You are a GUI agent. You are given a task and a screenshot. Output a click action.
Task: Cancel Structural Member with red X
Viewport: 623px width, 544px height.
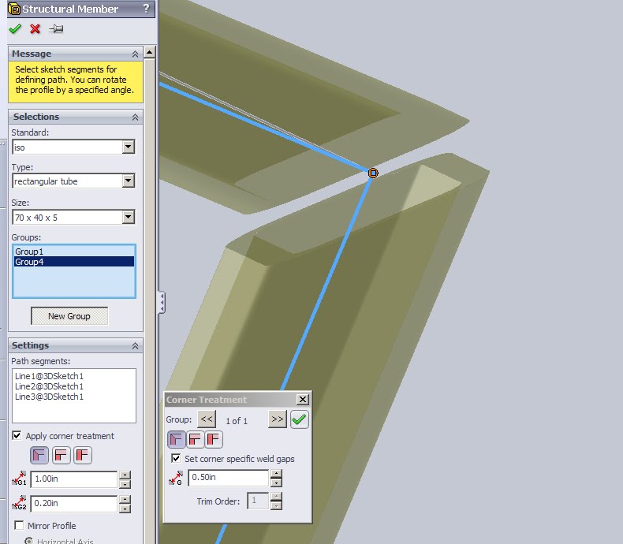[35, 28]
